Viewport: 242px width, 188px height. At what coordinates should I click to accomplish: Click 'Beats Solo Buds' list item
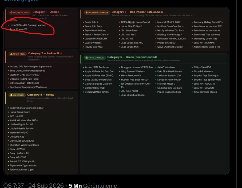(x=94, y=26)
